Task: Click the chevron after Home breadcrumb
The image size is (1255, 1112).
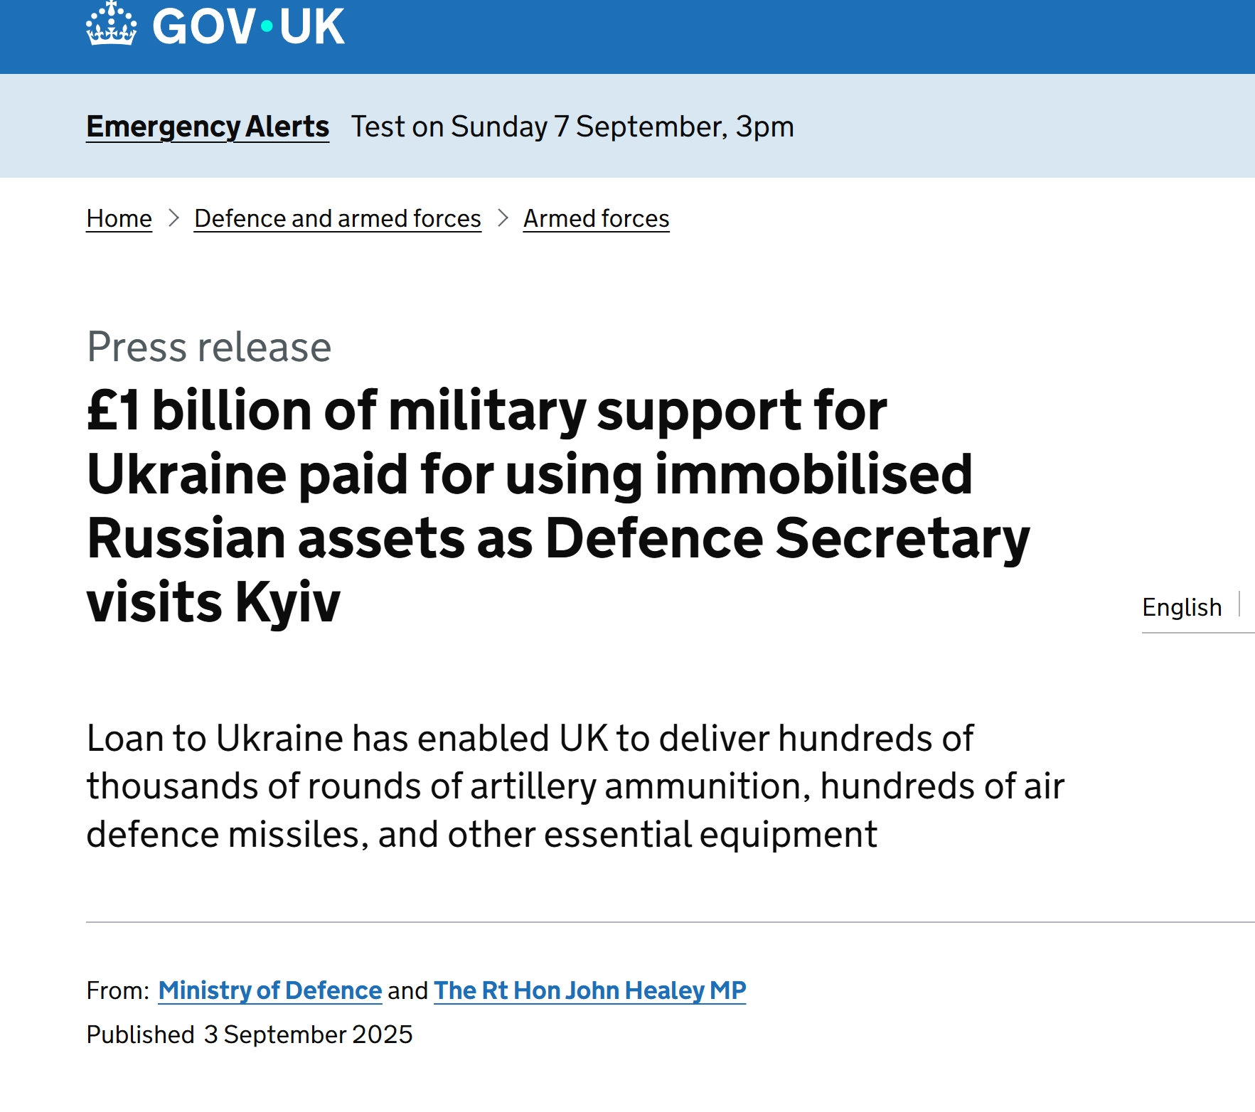Action: click(173, 218)
